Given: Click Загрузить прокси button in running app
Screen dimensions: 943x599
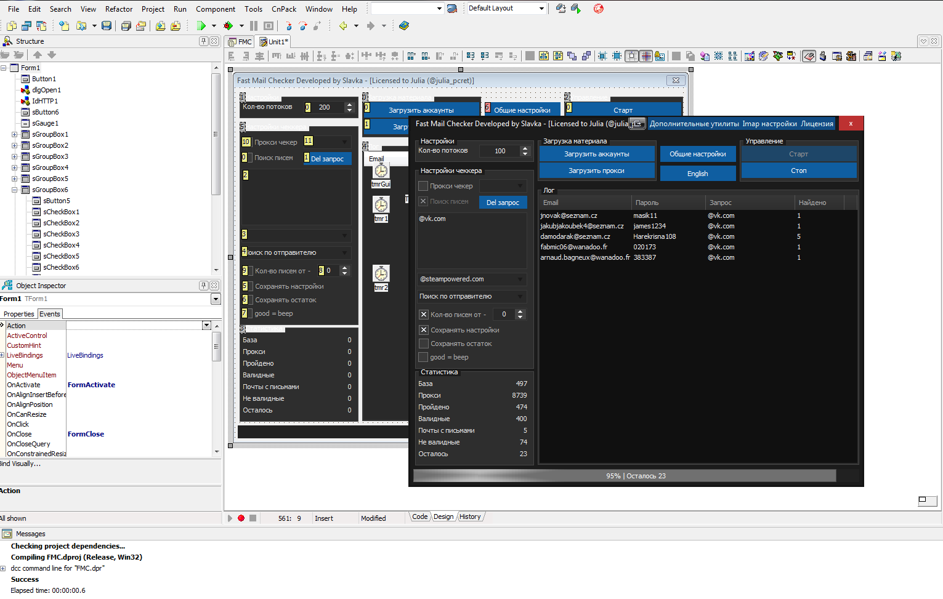Looking at the screenshot, I should (x=597, y=171).
